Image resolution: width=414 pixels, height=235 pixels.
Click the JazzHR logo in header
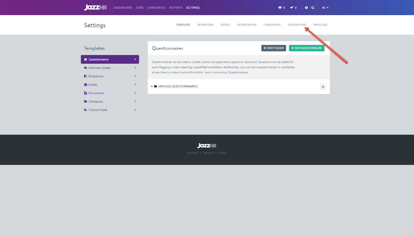95,8
